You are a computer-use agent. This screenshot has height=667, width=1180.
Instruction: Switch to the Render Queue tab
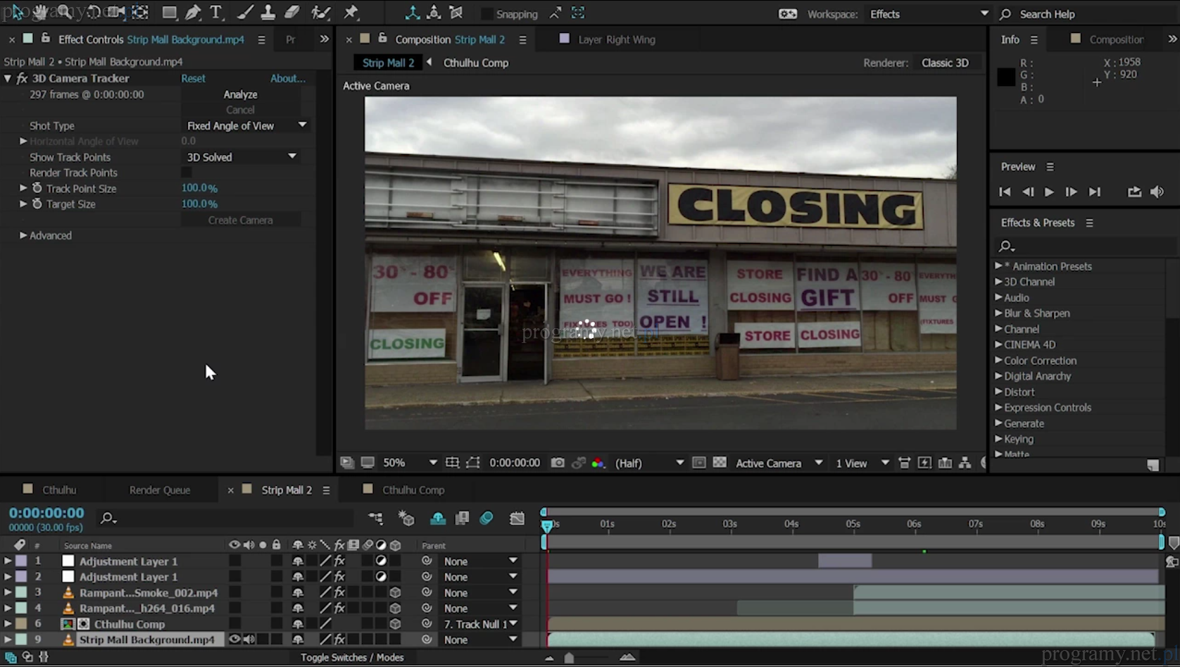pyautogui.click(x=160, y=490)
